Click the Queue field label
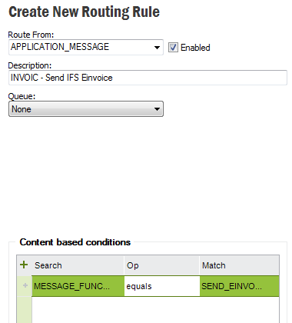 pos(22,96)
